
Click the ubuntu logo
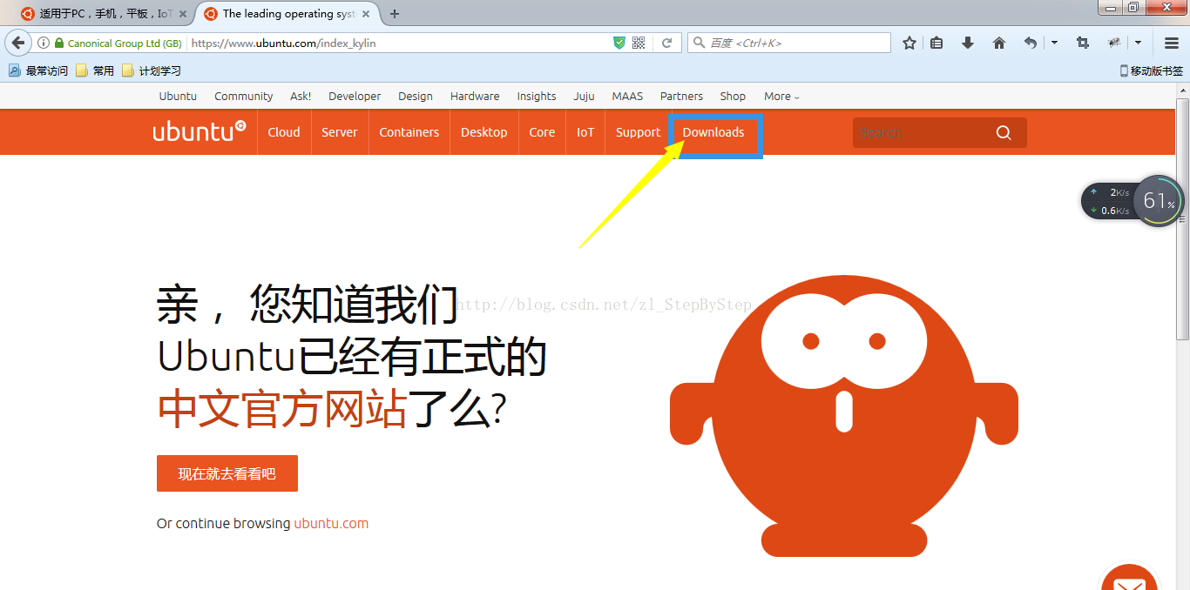(x=199, y=131)
